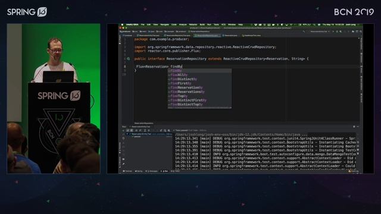This screenshot has width=381, height=214.
Task: Select the persist test in the results tree
Action: click(x=138, y=137)
